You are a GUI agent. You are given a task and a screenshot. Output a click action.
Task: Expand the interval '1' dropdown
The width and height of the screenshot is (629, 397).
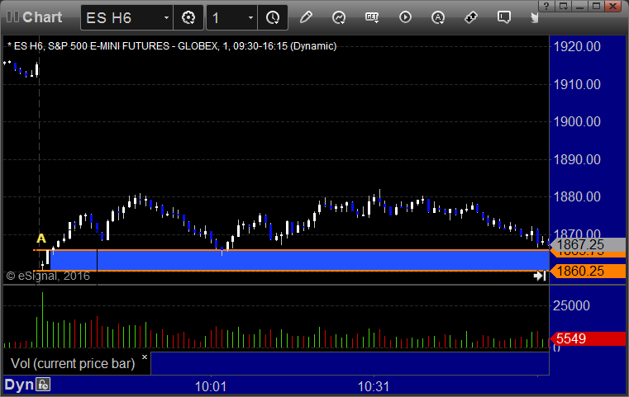(x=250, y=17)
